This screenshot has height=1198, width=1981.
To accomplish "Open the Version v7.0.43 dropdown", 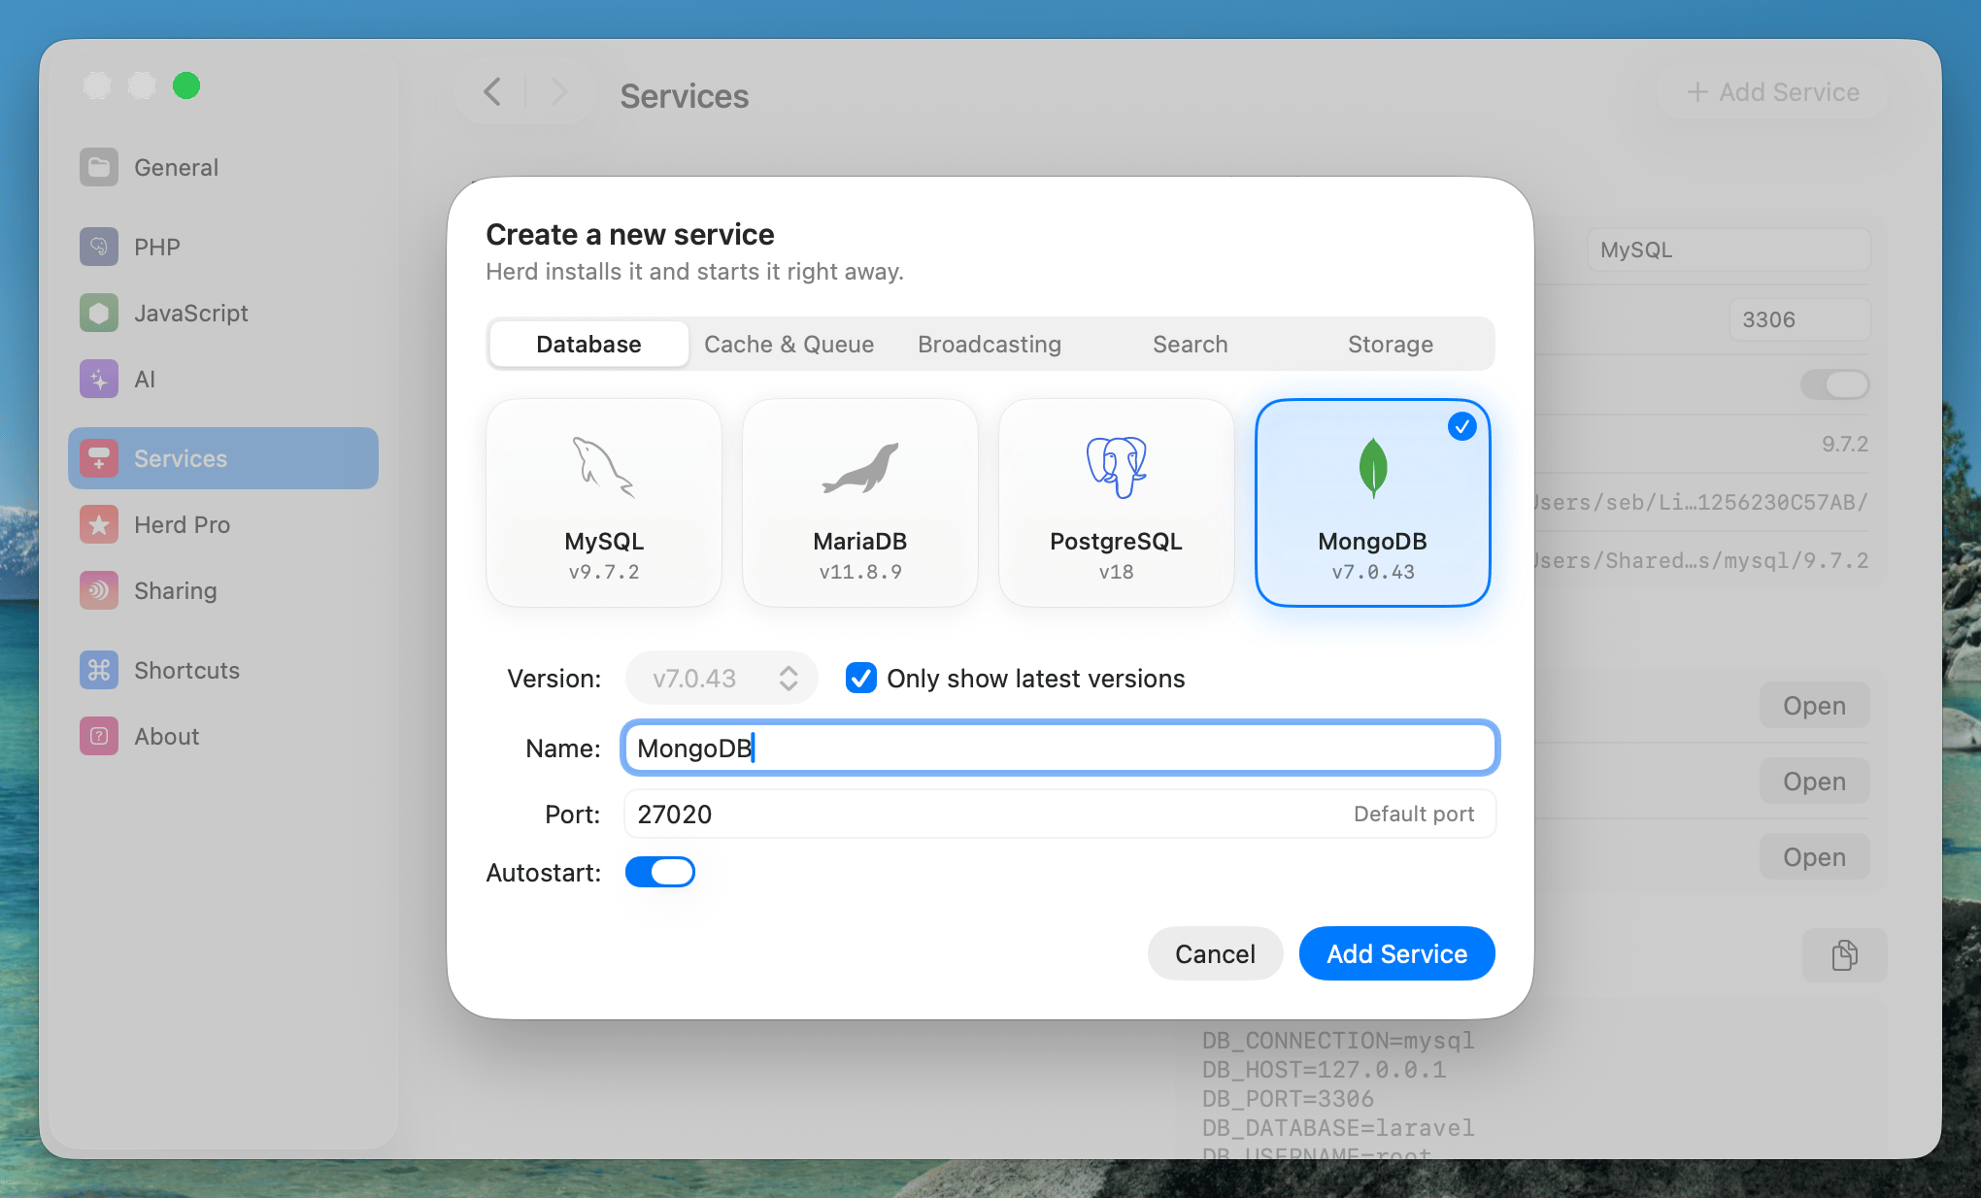I will [x=722, y=678].
